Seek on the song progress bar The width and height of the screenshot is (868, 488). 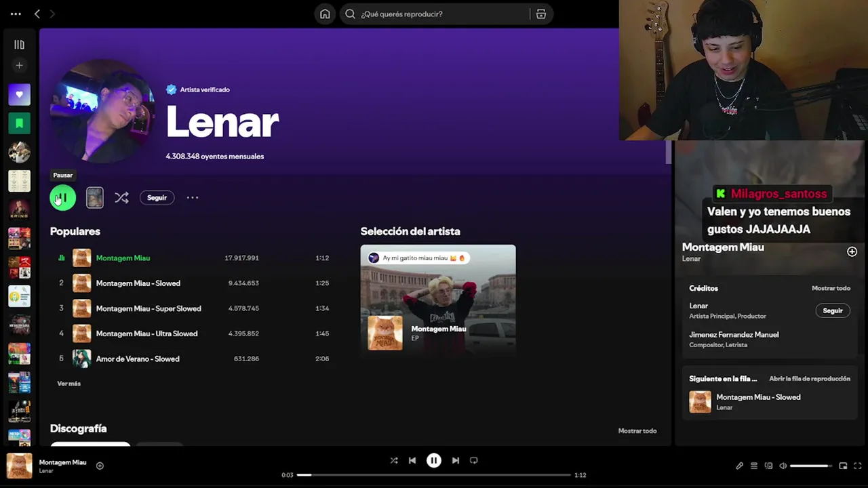coord(433,475)
